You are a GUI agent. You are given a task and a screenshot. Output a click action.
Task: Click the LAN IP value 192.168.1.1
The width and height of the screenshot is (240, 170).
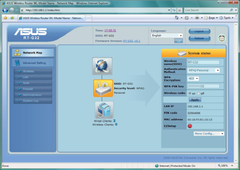coord(195,107)
